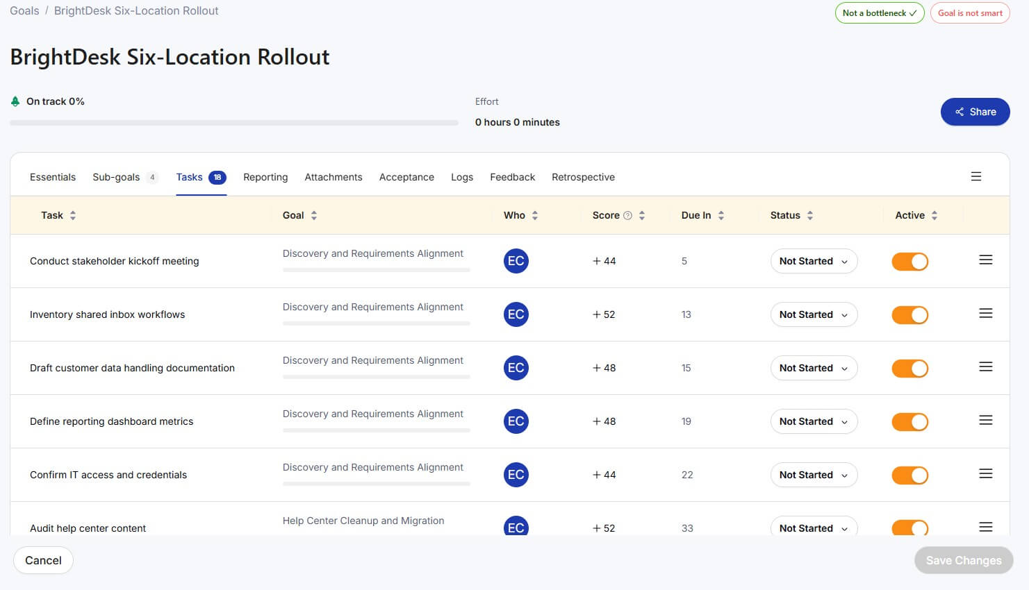Screen dimensions: 1029x590
Task: Click EC avatar in Draft customer data row
Action: (x=516, y=368)
